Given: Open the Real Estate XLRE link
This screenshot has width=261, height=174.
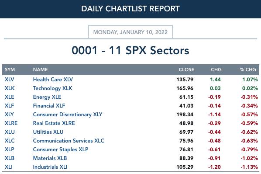Looking at the screenshot, I should (x=54, y=123).
